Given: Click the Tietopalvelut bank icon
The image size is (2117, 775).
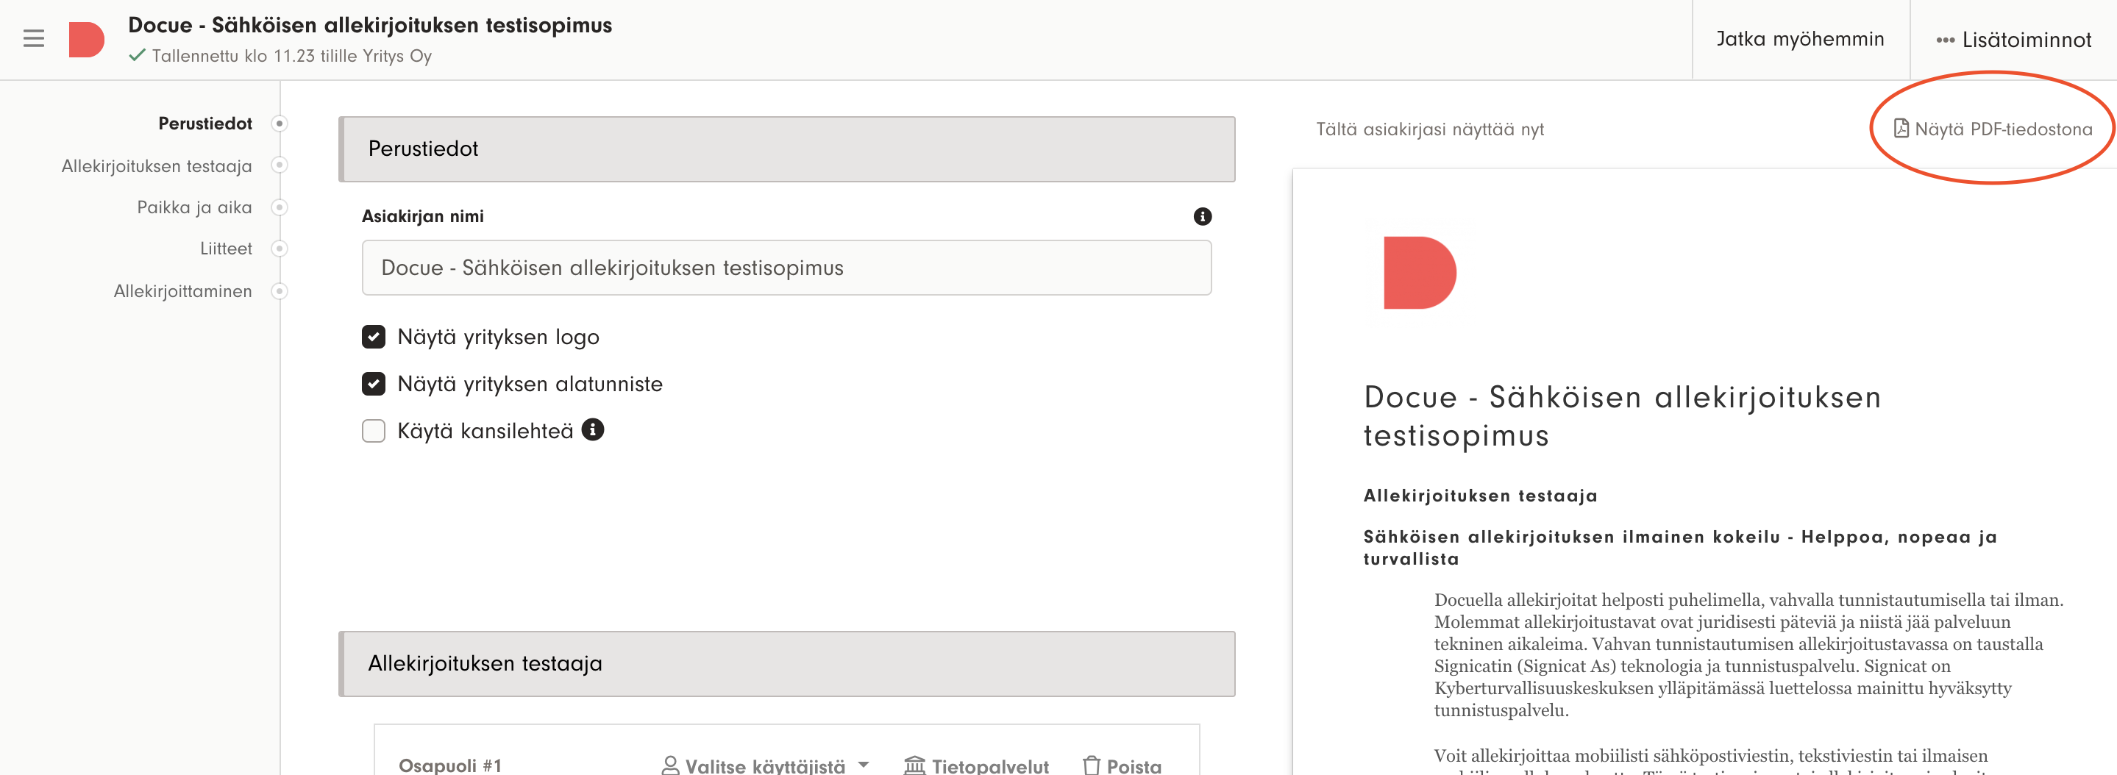Looking at the screenshot, I should point(914,765).
